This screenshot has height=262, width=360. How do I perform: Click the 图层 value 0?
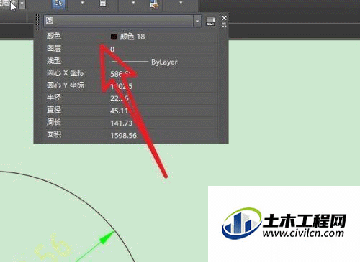112,50
